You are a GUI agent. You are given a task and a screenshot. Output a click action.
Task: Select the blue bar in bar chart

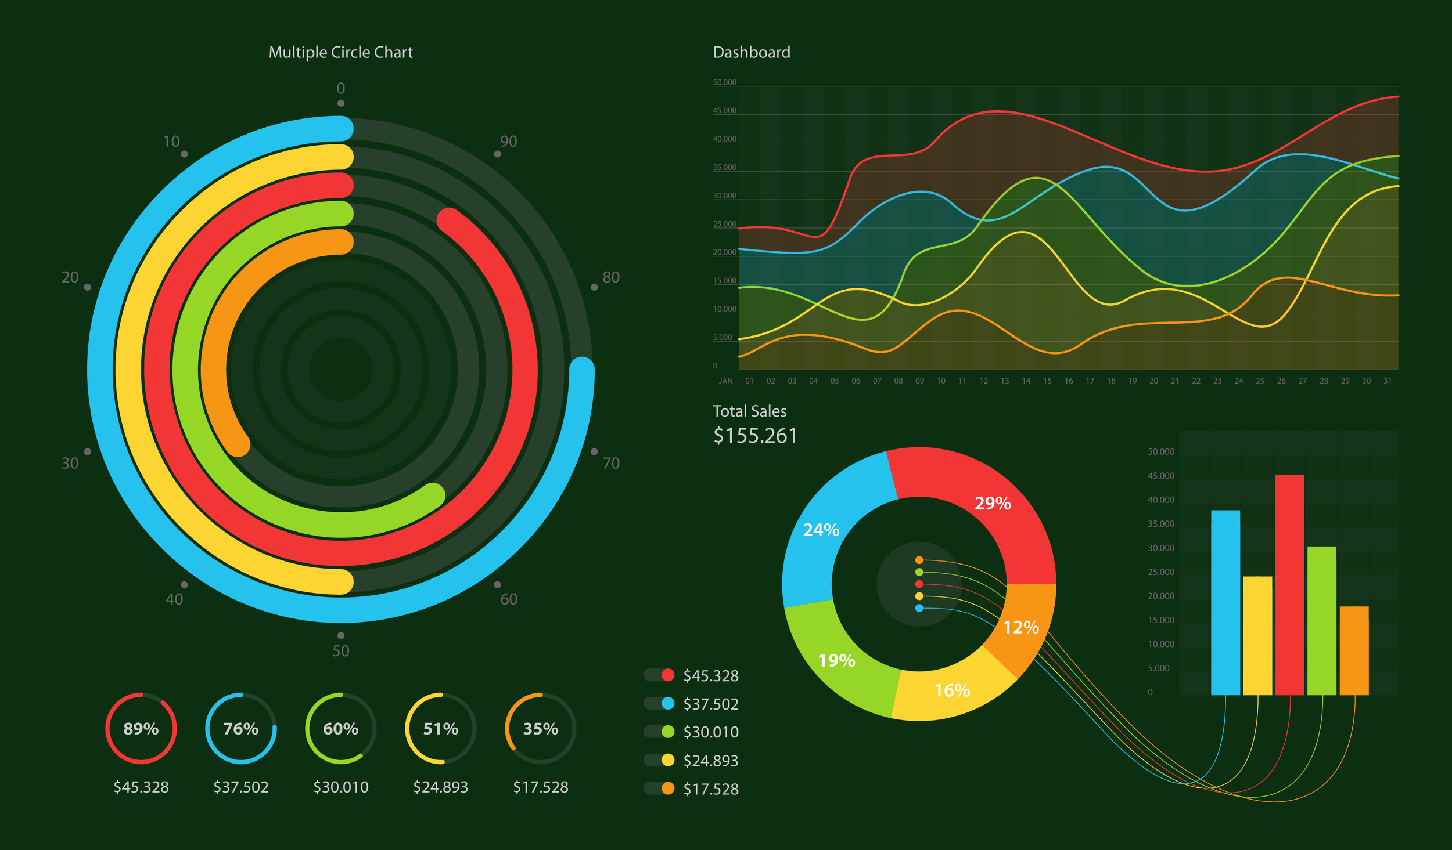pyautogui.click(x=1225, y=602)
